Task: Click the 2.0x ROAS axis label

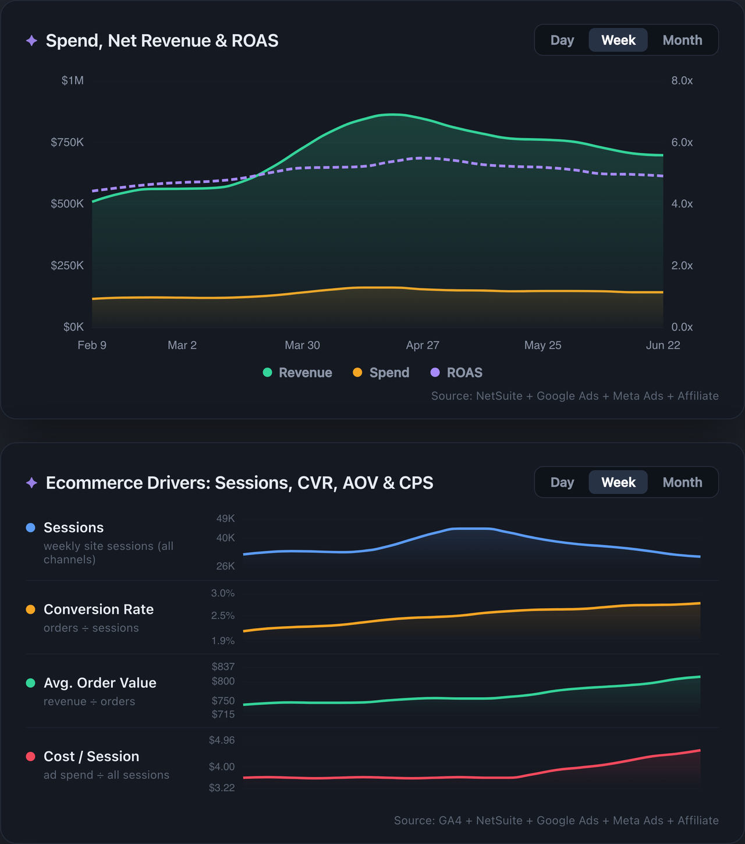Action: tap(682, 266)
